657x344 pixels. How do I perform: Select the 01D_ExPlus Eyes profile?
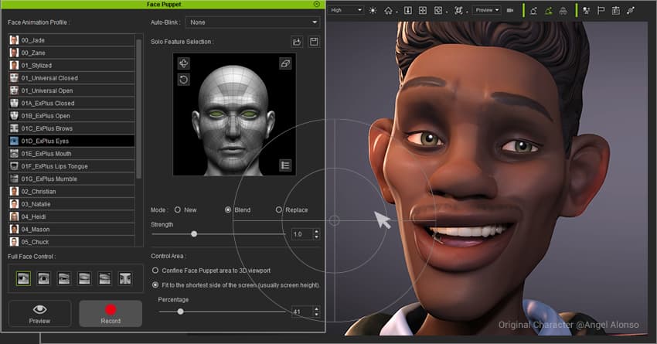coord(72,141)
